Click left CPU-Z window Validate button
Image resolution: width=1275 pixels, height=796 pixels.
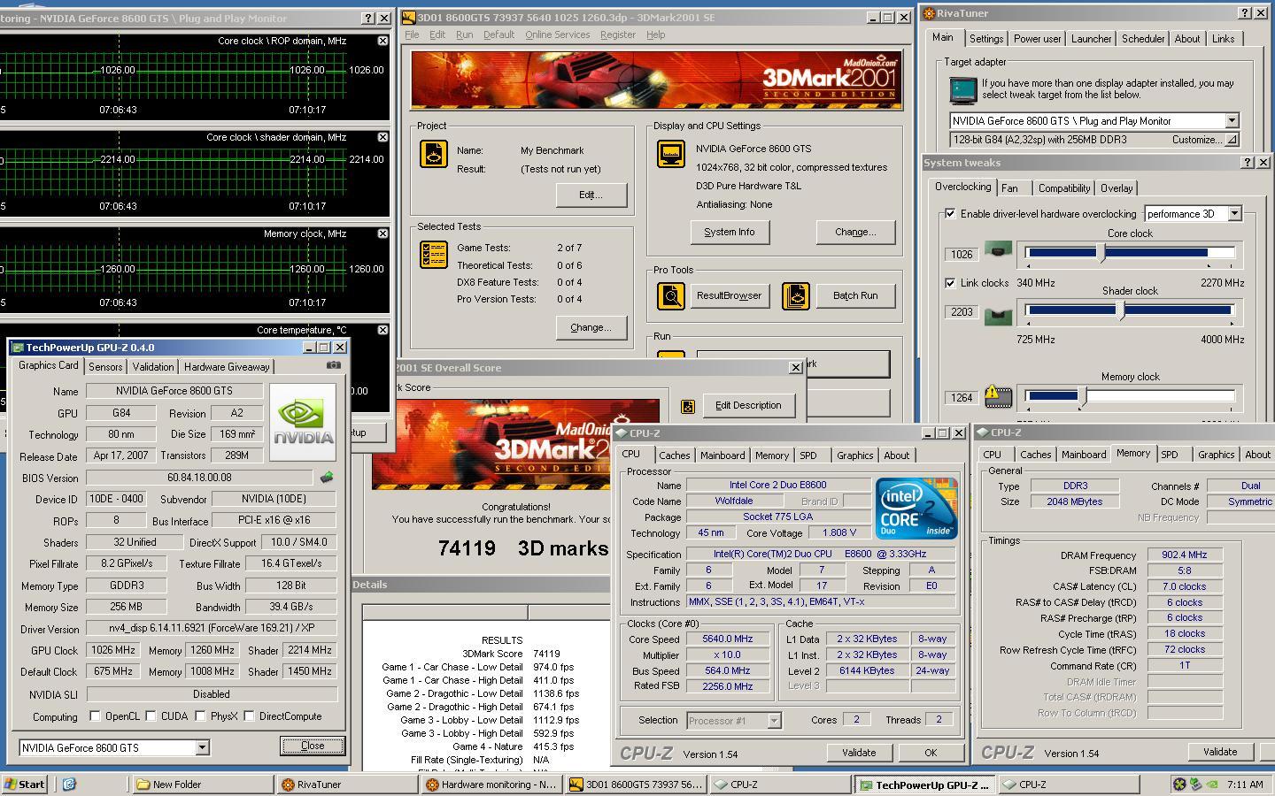pos(859,753)
